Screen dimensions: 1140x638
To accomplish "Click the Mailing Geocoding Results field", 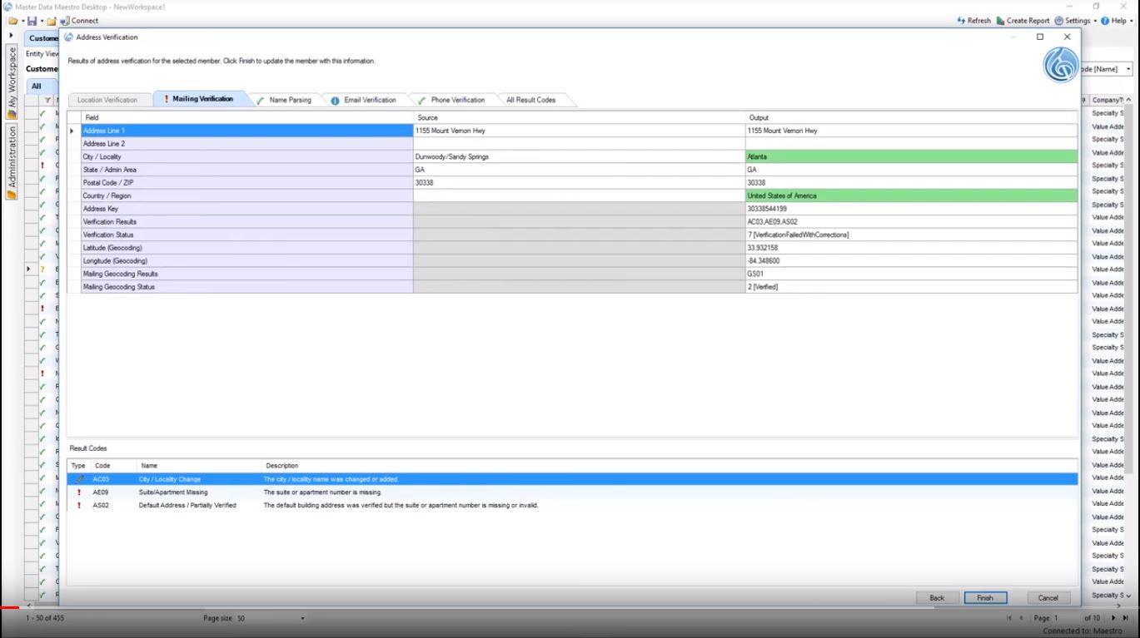I will tap(246, 274).
